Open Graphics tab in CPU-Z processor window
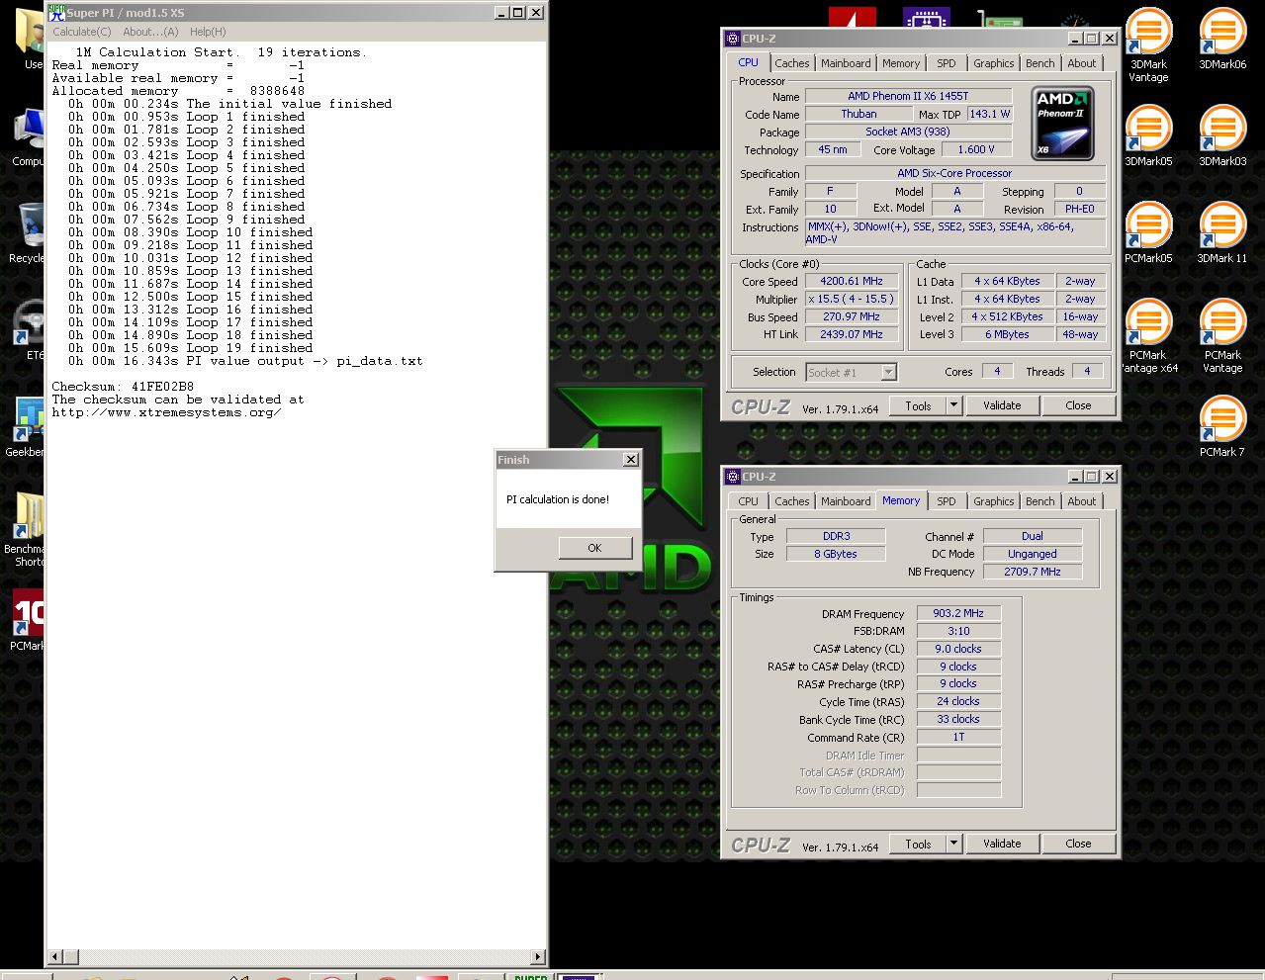This screenshot has height=980, width=1265. [x=993, y=63]
